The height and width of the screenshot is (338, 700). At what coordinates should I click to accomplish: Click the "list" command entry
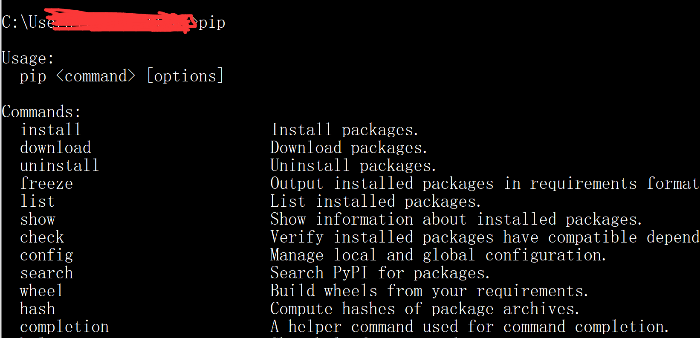38,201
